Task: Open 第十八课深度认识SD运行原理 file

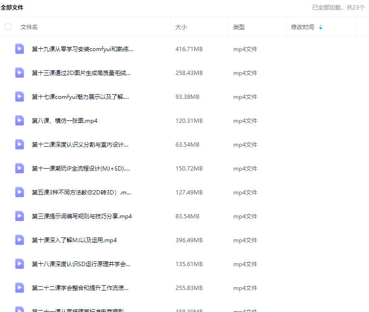Action: [81, 264]
